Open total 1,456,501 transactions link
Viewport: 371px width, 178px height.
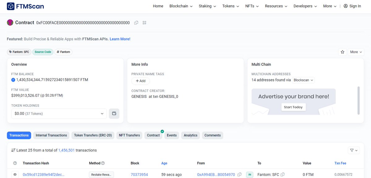point(66,150)
